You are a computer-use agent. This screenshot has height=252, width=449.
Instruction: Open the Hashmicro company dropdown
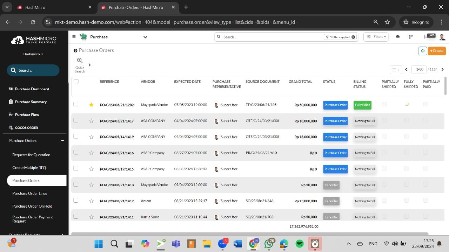click(33, 54)
